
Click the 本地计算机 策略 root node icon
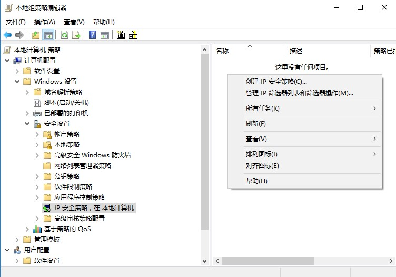pos(7,50)
